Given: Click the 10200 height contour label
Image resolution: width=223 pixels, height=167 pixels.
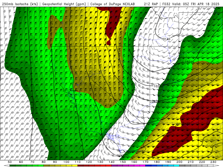Looking at the screenshot, I should (x=190, y=62).
